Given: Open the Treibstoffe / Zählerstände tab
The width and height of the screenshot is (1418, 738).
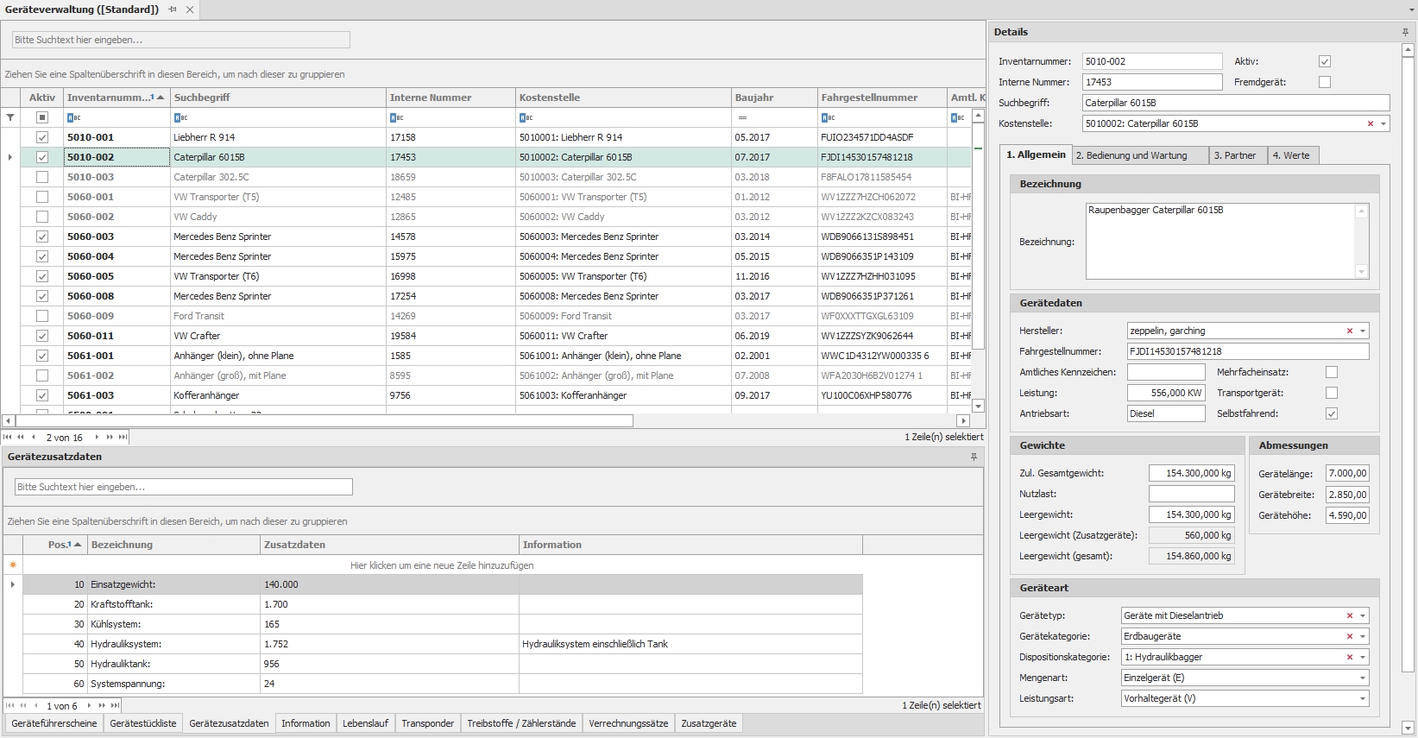Looking at the screenshot, I should point(521,723).
